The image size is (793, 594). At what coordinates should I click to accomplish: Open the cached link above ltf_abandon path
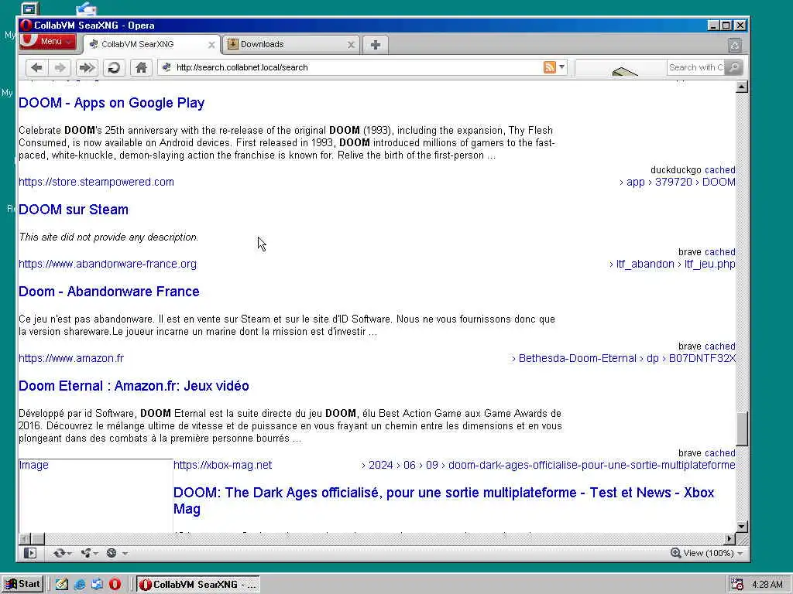(x=719, y=251)
